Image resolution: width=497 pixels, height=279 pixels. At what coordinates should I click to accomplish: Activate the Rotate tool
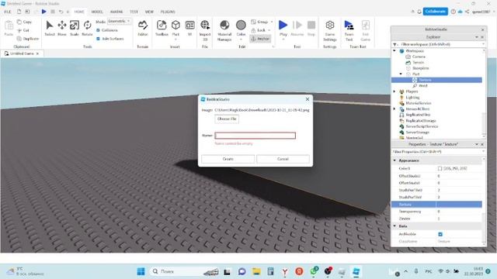87,28
